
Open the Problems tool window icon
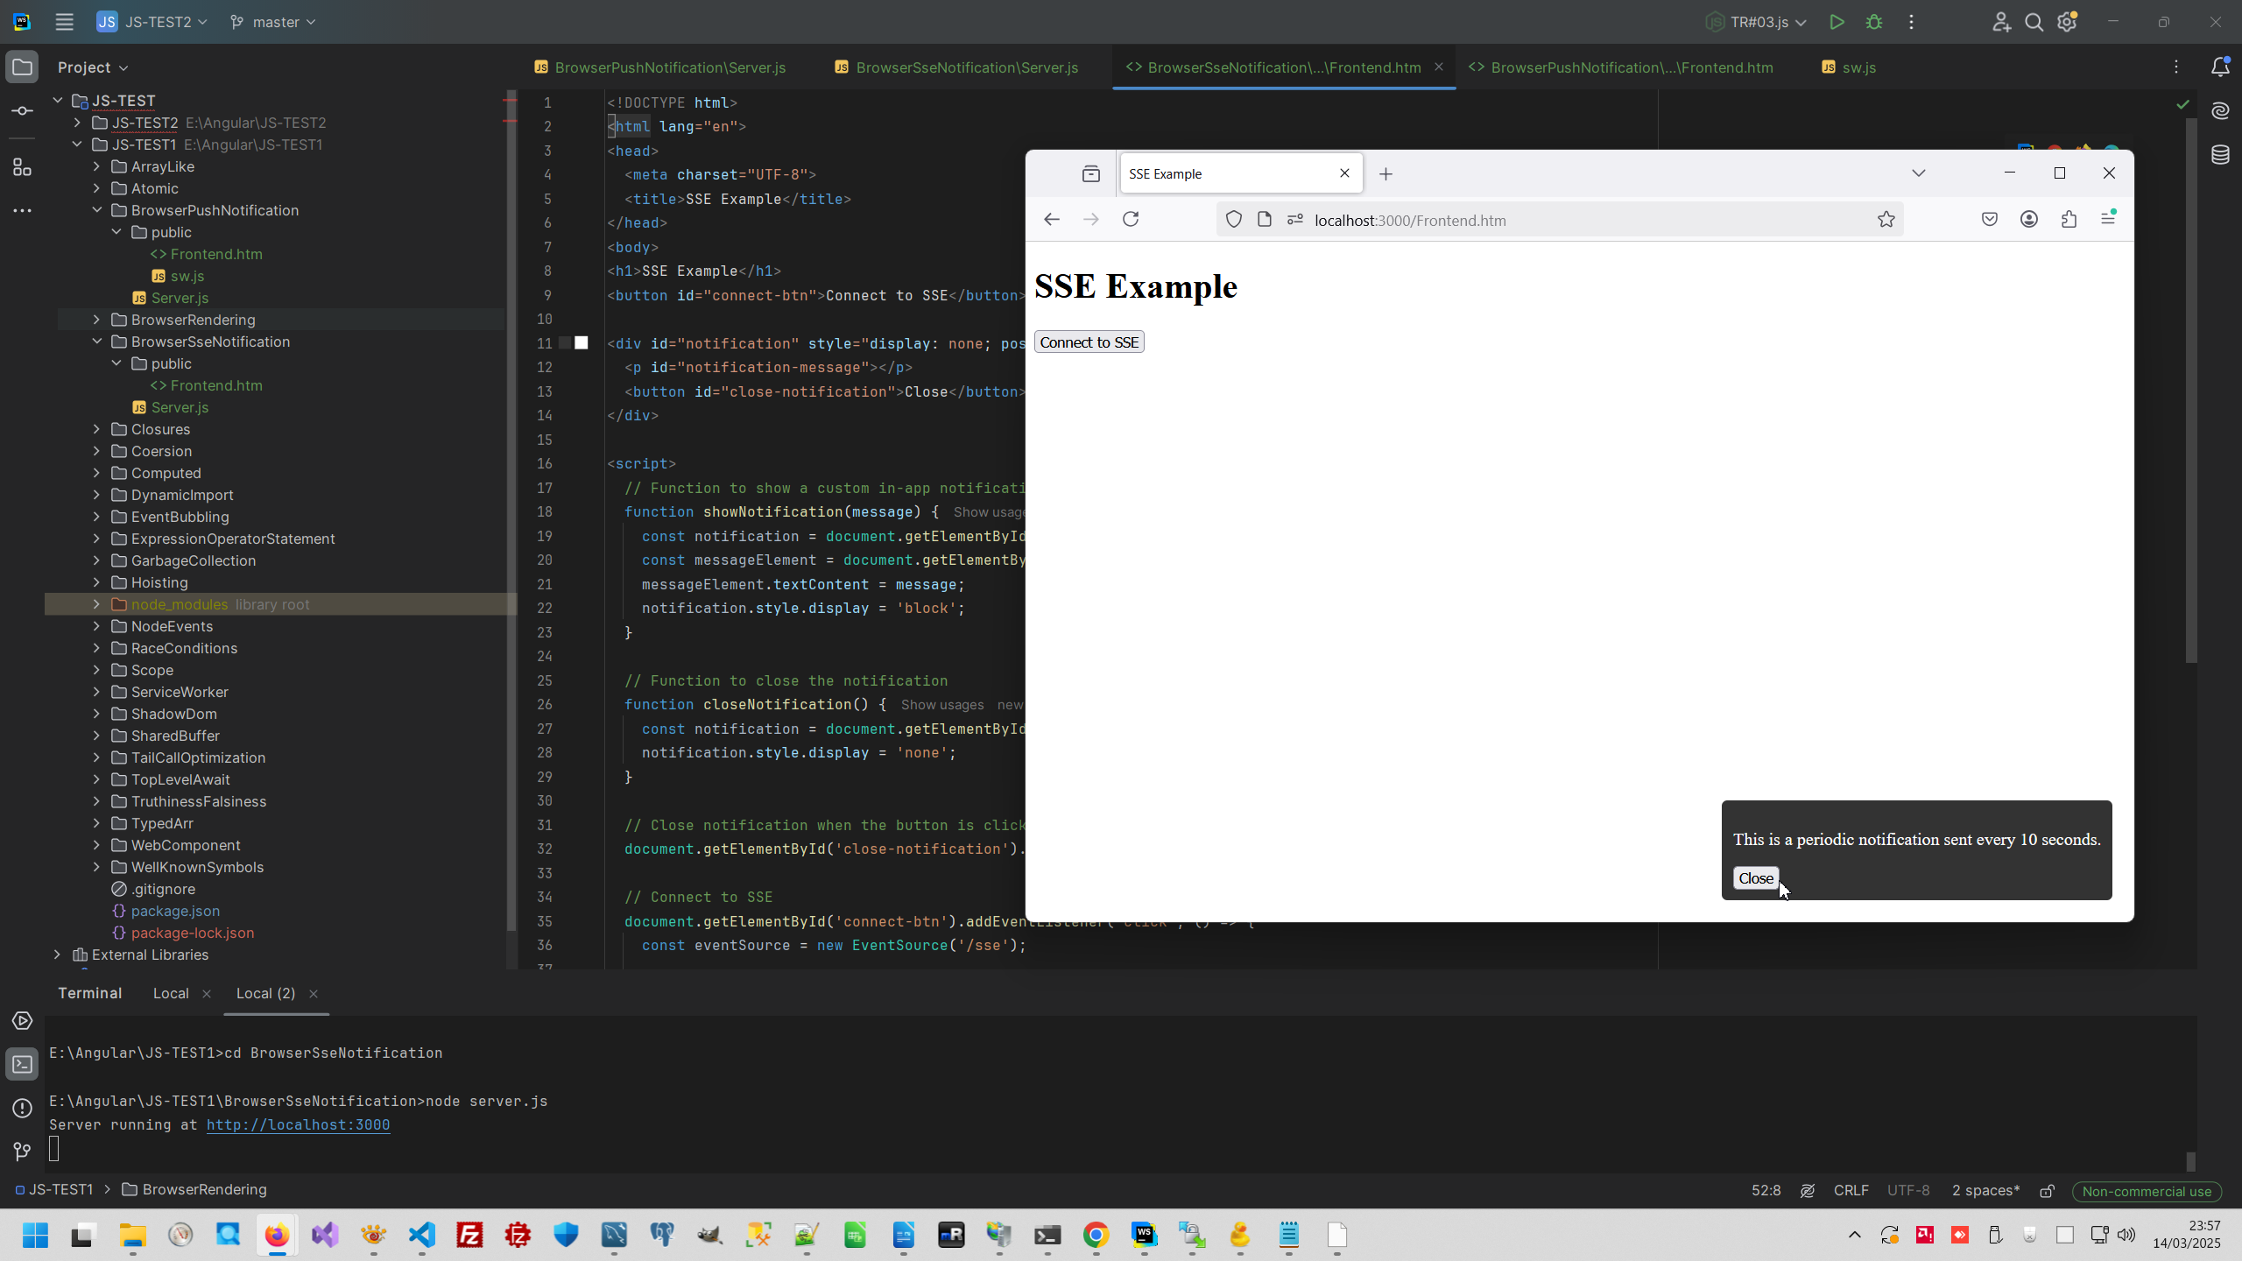22,1108
